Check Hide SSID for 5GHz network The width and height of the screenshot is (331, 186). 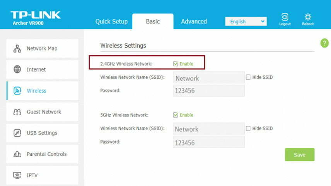pos(248,128)
